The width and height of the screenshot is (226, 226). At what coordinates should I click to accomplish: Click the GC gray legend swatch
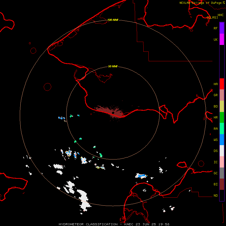click(222, 173)
